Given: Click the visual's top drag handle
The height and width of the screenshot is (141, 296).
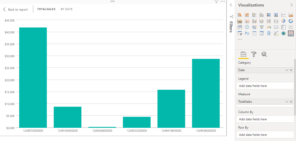Looking at the screenshot, I should (x=113, y=1).
